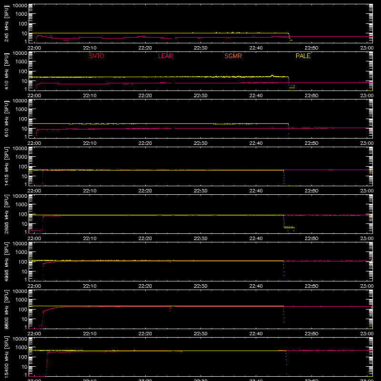Click 22:00 tick label below 8800 MHz panel
Viewport: 381px width, 381px height.
34,334
